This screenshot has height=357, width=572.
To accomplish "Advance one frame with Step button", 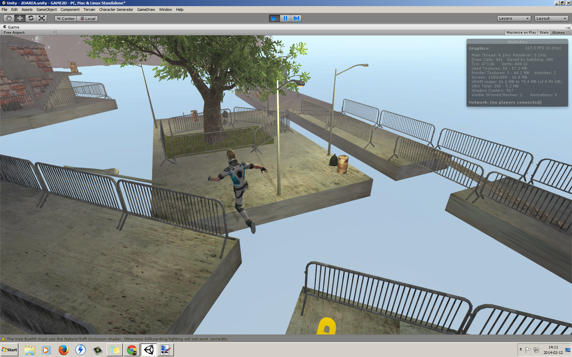I will coord(296,18).
